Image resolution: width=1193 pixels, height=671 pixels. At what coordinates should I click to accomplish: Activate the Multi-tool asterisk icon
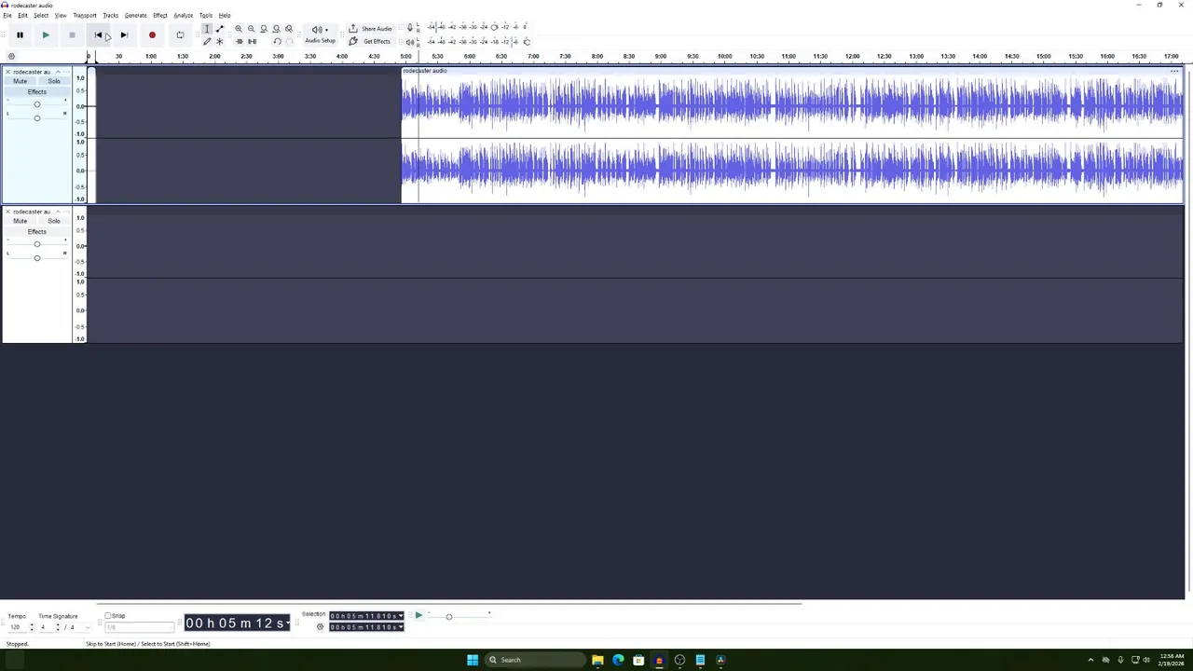click(x=220, y=42)
